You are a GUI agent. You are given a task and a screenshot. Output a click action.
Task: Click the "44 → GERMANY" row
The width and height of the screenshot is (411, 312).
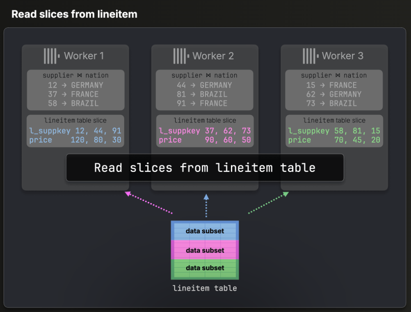click(204, 85)
